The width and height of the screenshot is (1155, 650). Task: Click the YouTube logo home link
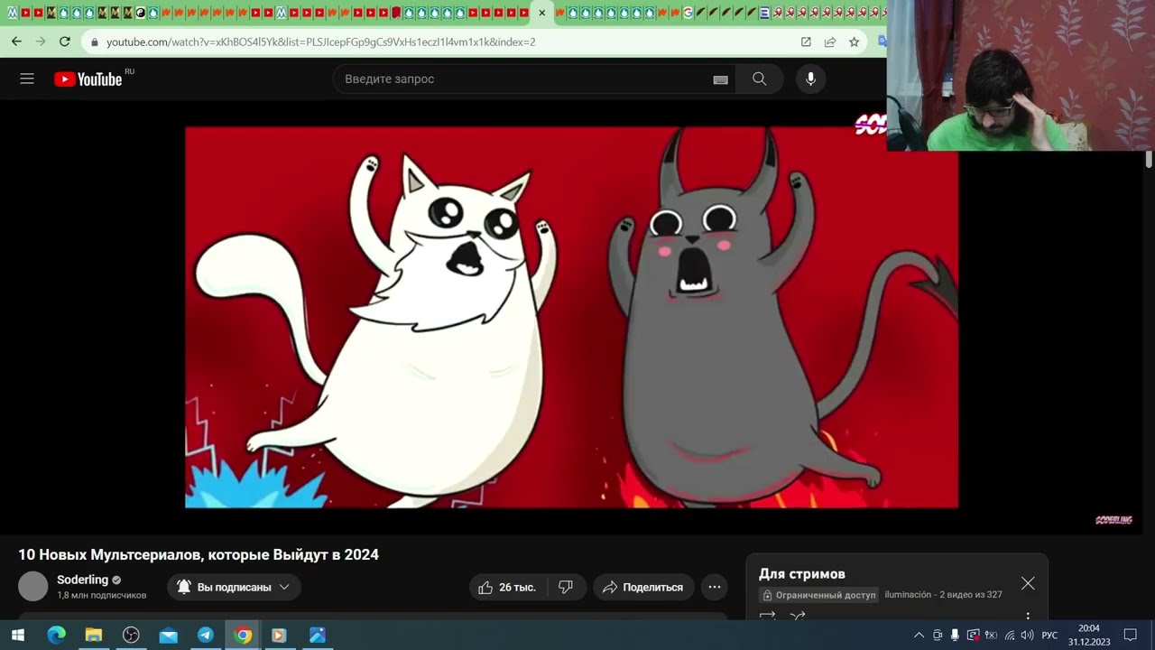click(88, 79)
